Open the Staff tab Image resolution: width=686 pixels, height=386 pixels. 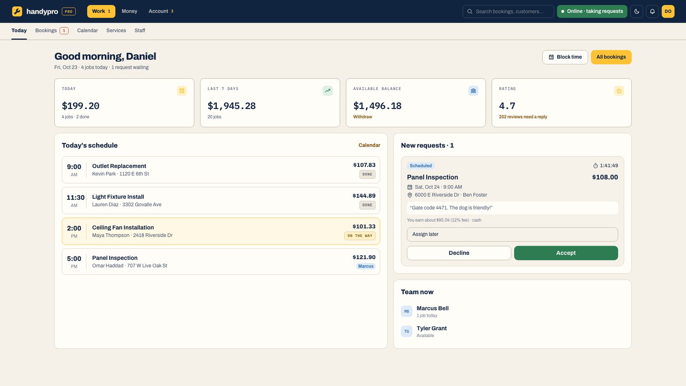[x=140, y=30]
